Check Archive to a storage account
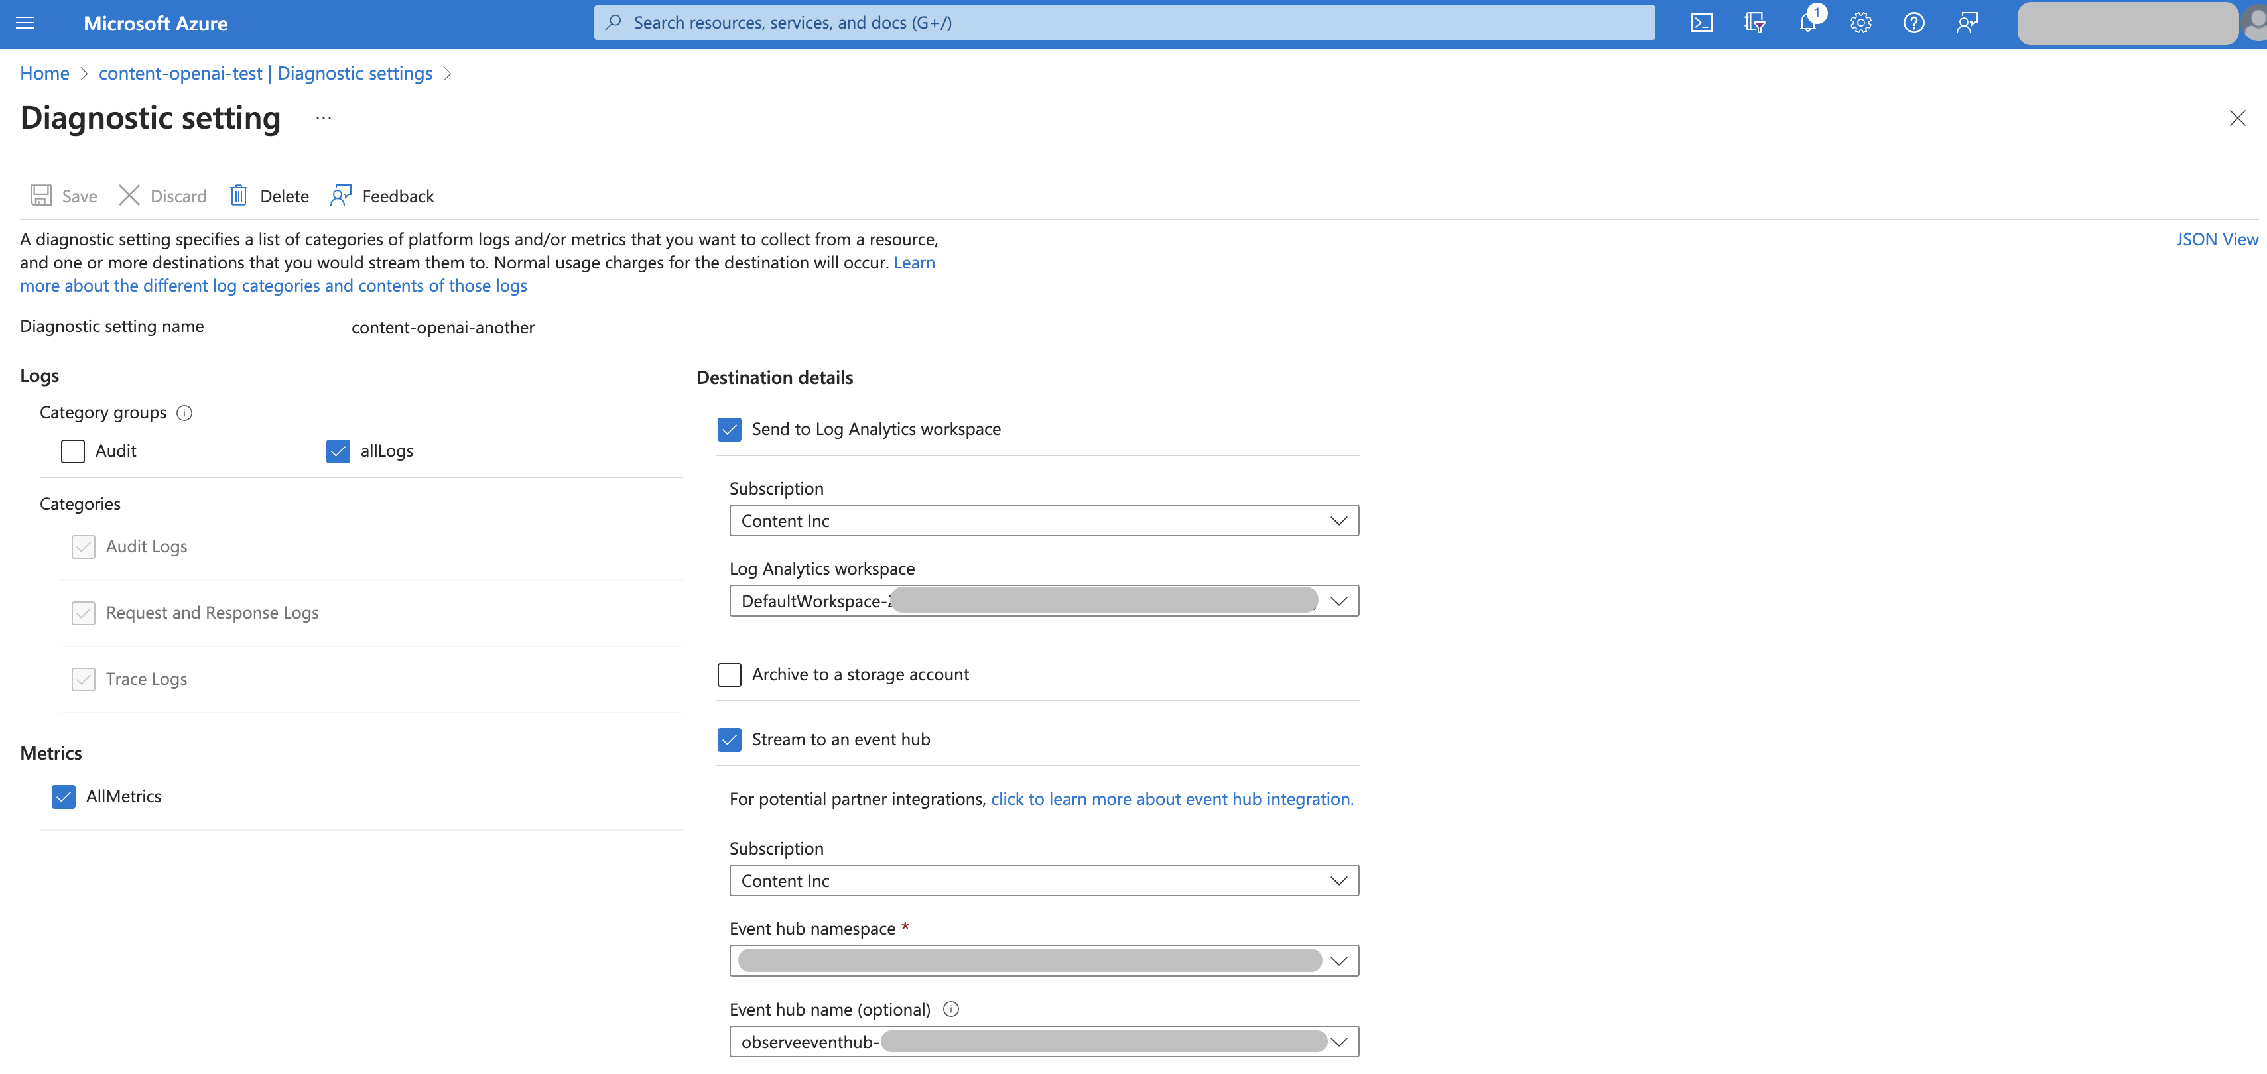This screenshot has height=1074, width=2267. [x=730, y=675]
